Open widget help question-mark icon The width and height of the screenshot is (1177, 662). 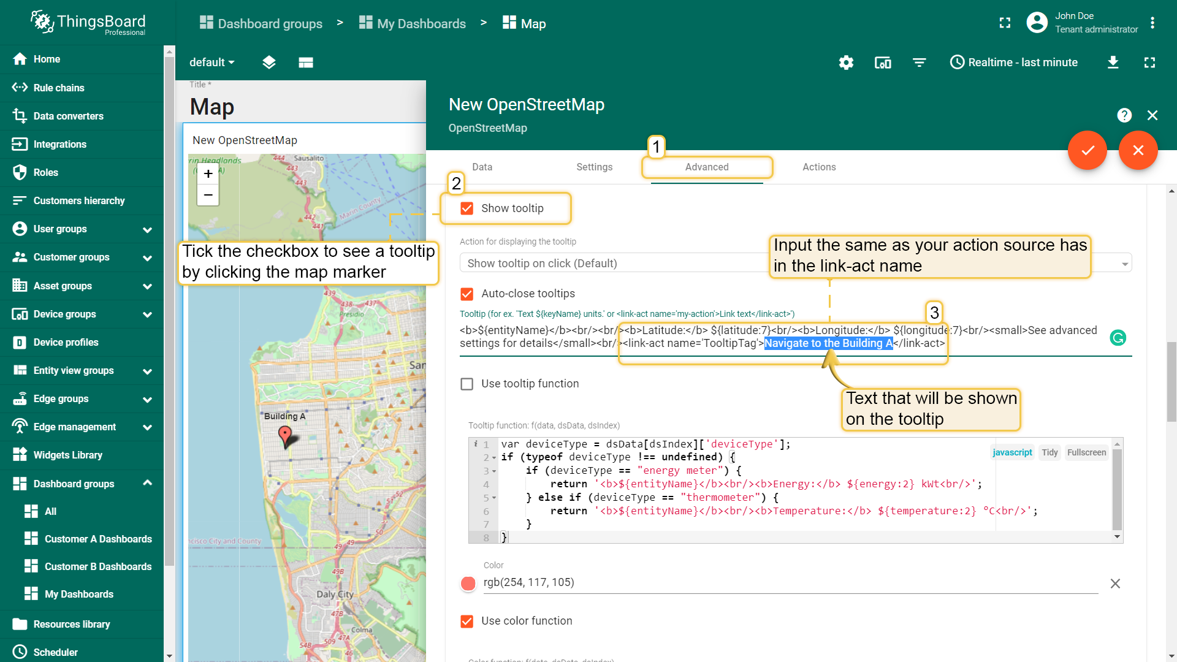[1124, 115]
